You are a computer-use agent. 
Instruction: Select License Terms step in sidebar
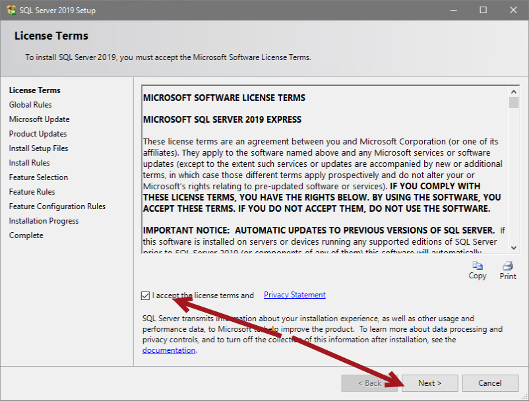point(35,90)
